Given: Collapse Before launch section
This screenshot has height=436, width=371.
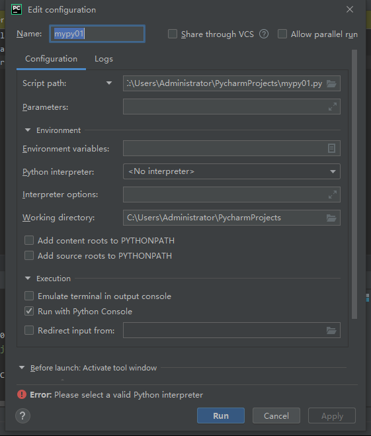Looking at the screenshot, I should pos(22,368).
